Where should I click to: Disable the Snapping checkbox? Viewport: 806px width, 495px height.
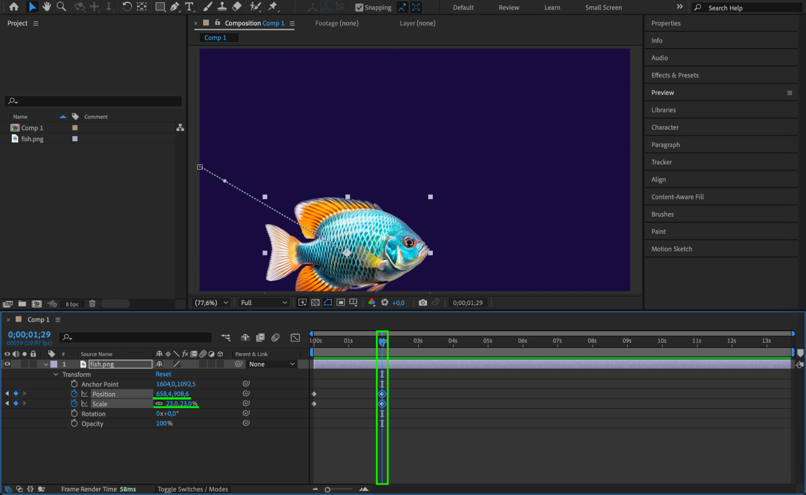[359, 7]
